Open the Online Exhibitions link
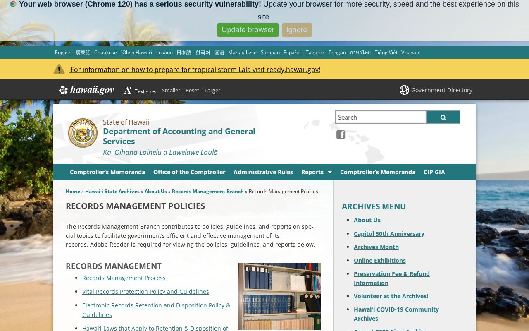This screenshot has height=331, width=529. click(380, 261)
